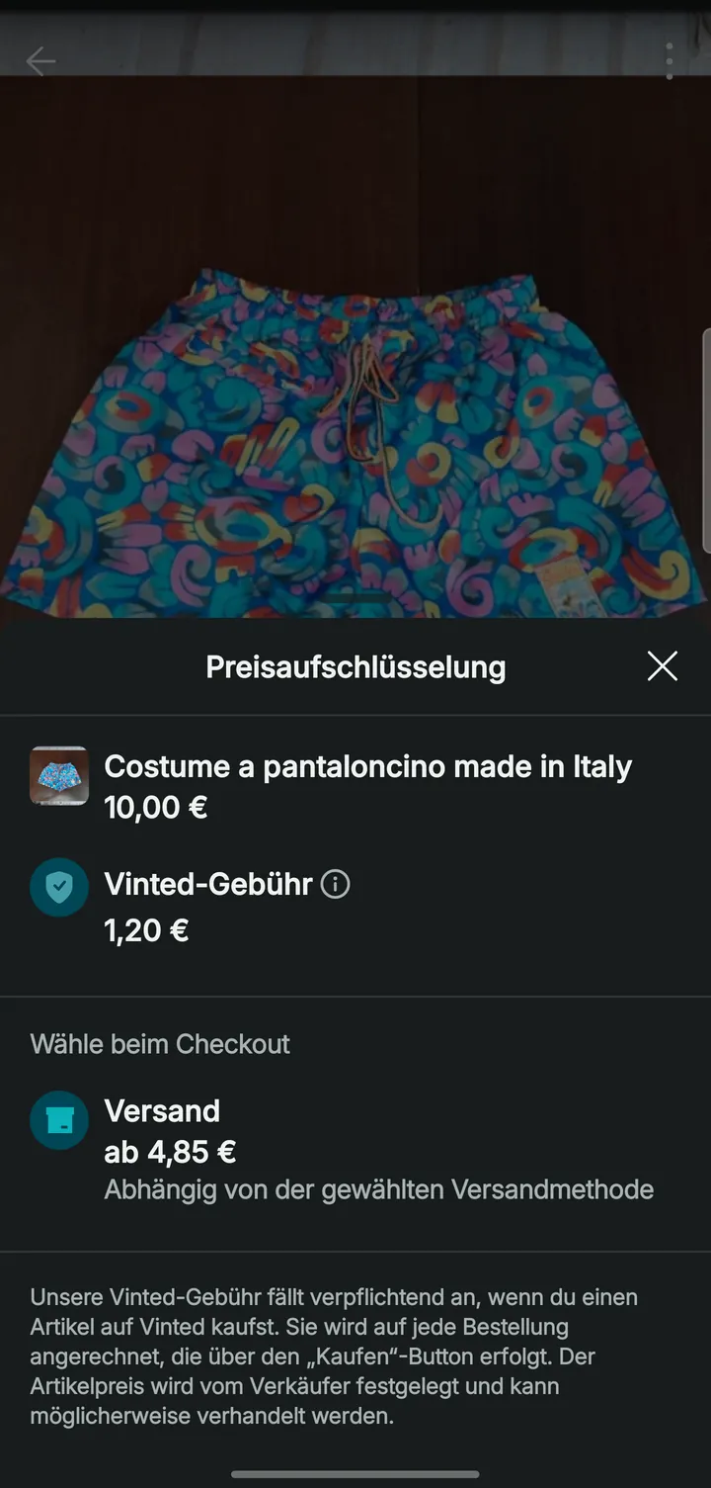Image resolution: width=711 pixels, height=1488 pixels.
Task: Tap the Vinted-Gebühr label
Action: 208,884
